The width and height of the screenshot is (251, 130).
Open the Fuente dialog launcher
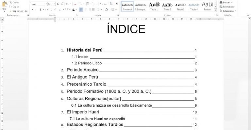[77, 15]
